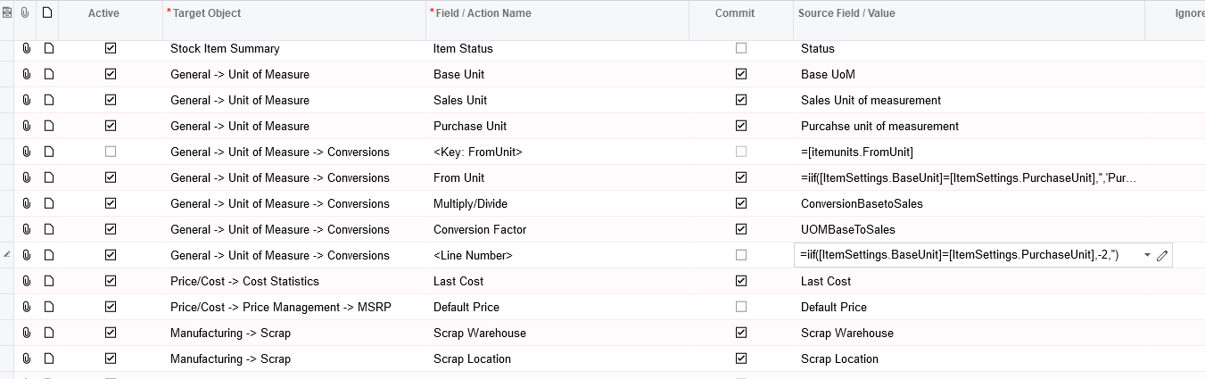Click the attachment paperclip icon in Item Status row
Screen dimensions: 1205x379
[x=27, y=48]
